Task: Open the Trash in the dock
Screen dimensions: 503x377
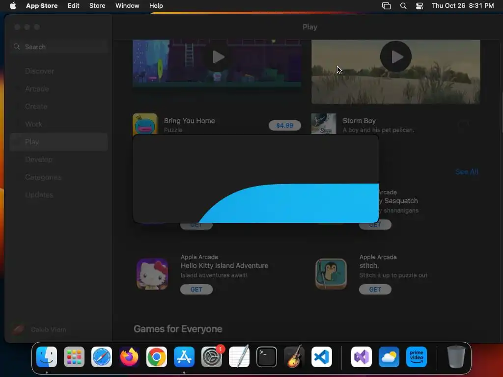Action: [x=456, y=357]
